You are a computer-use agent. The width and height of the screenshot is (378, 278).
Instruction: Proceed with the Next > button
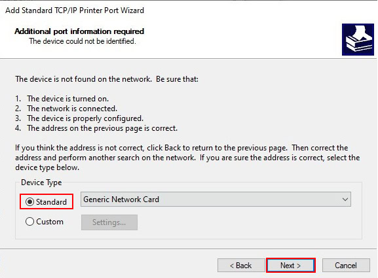tap(291, 266)
